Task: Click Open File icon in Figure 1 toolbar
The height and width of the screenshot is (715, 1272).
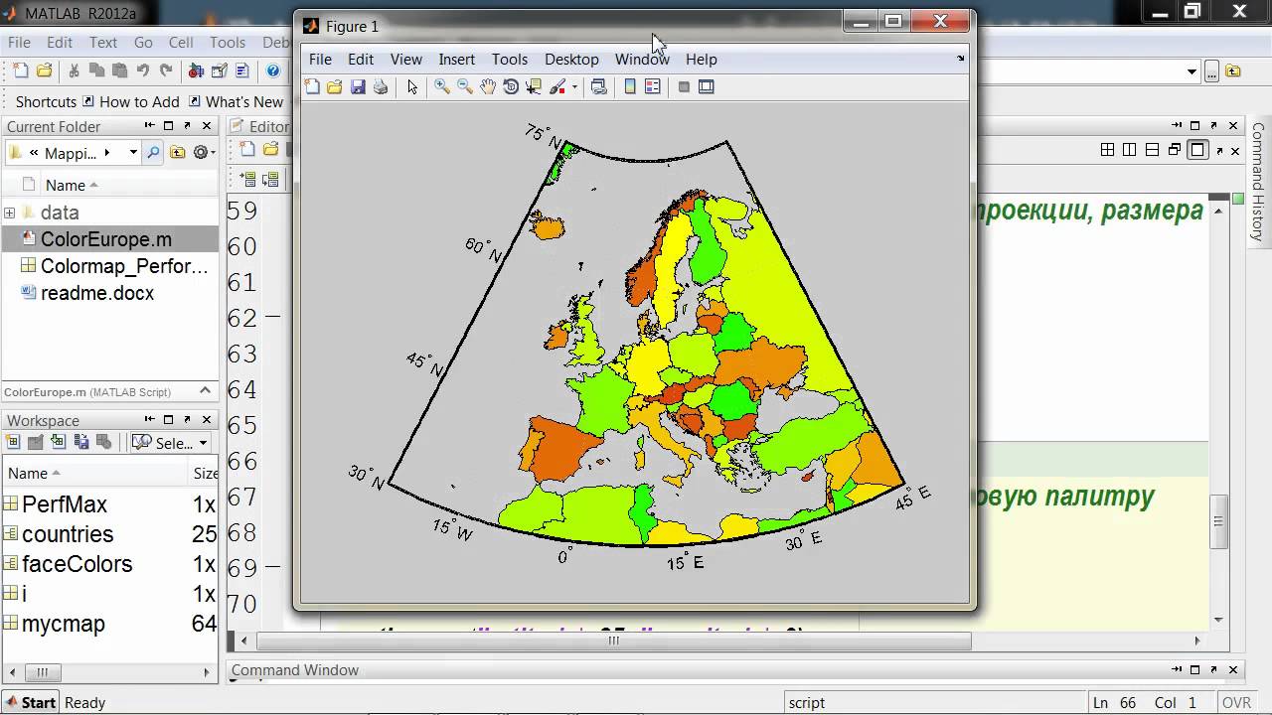Action: pos(335,87)
